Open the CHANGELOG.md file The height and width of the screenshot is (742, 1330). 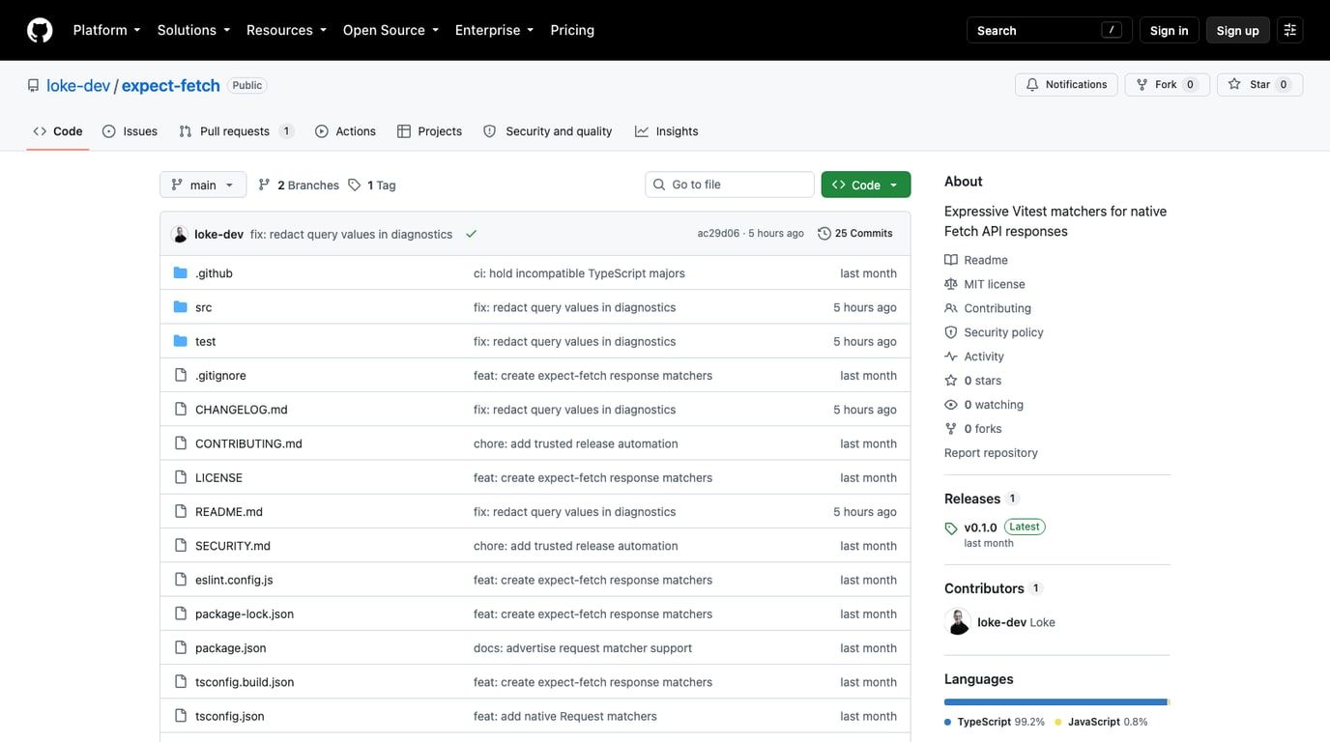[x=242, y=410]
